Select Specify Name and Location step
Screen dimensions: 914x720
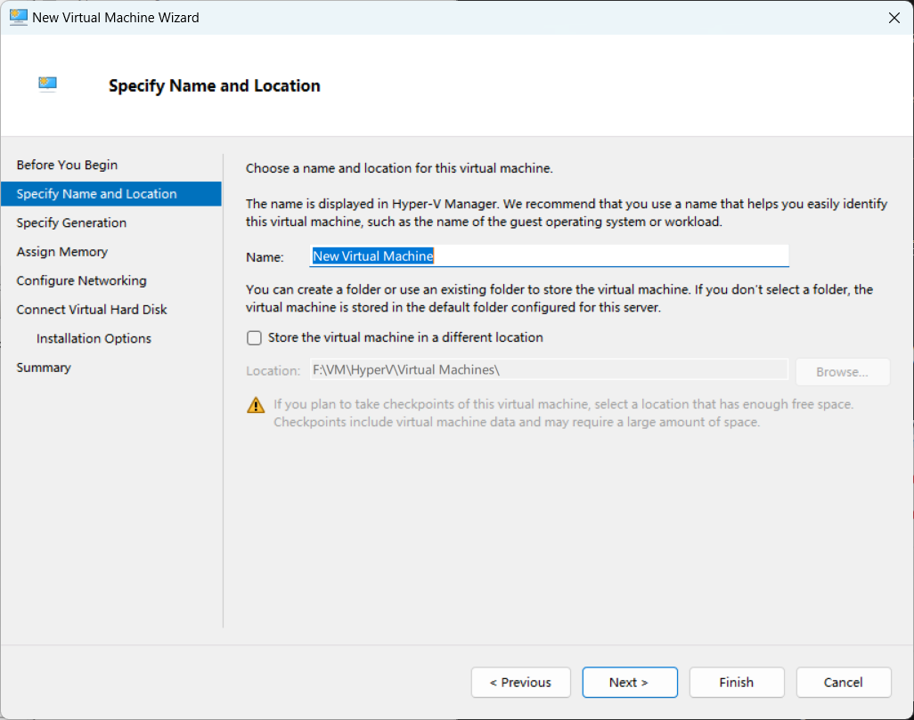point(110,194)
